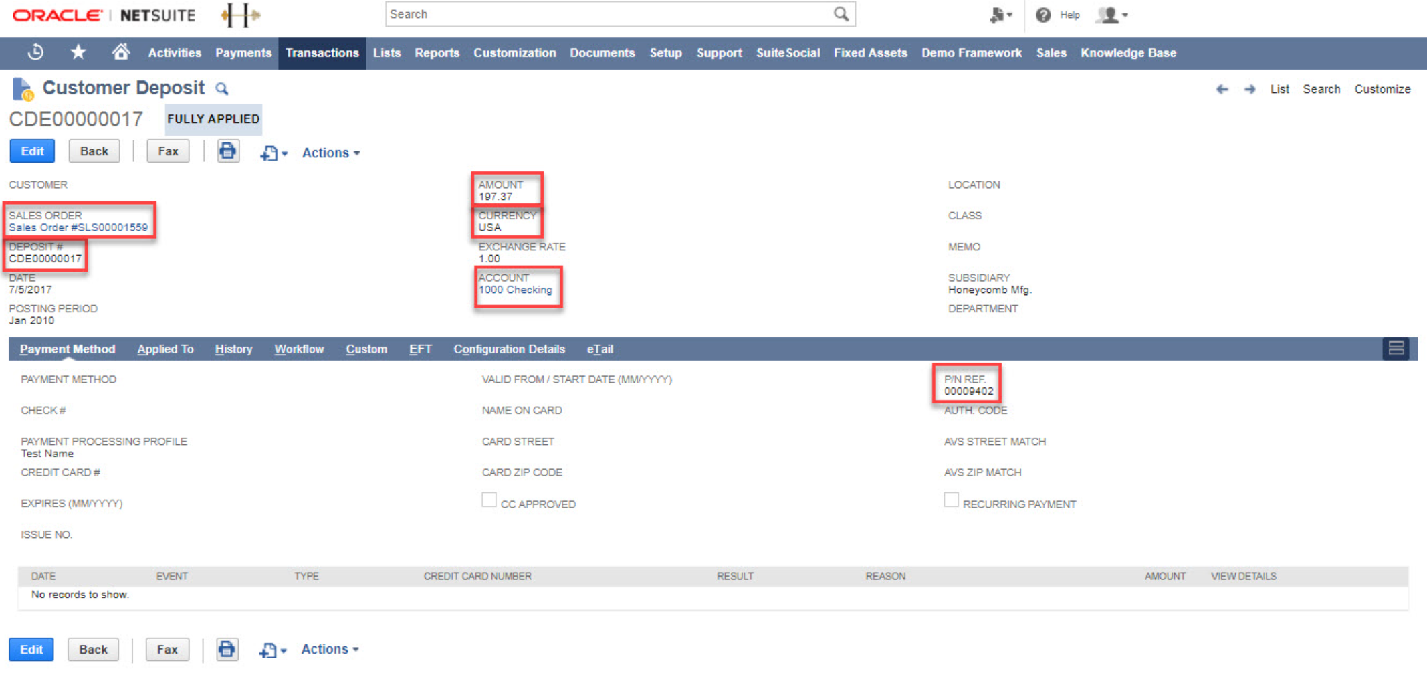Image resolution: width=1427 pixels, height=673 pixels.
Task: Select the Payment Method subtab
Action: (x=68, y=349)
